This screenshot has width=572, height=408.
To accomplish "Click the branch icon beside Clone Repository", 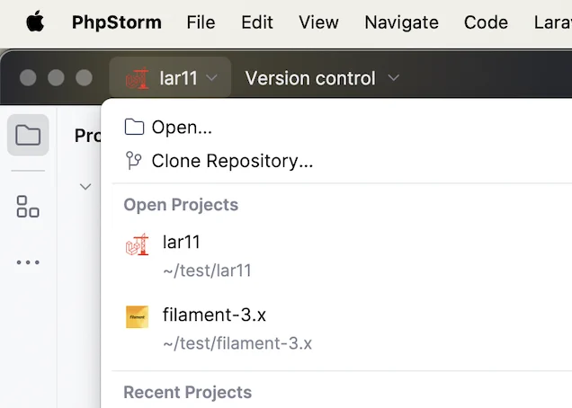I will pyautogui.click(x=133, y=161).
